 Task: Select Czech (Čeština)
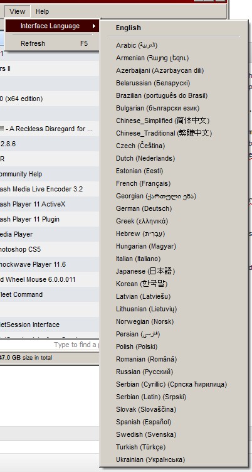pyautogui.click(x=174, y=146)
